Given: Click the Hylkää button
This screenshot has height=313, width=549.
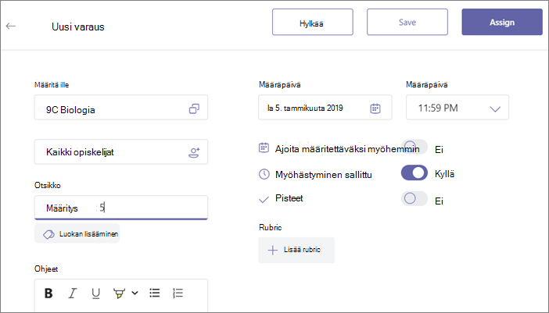Looking at the screenshot, I should (313, 22).
